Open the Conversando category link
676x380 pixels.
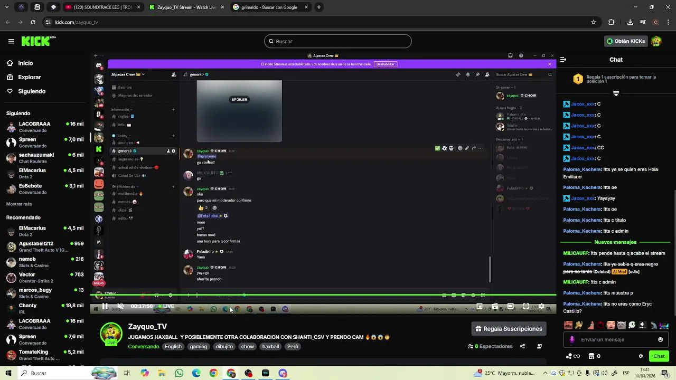coord(144,347)
